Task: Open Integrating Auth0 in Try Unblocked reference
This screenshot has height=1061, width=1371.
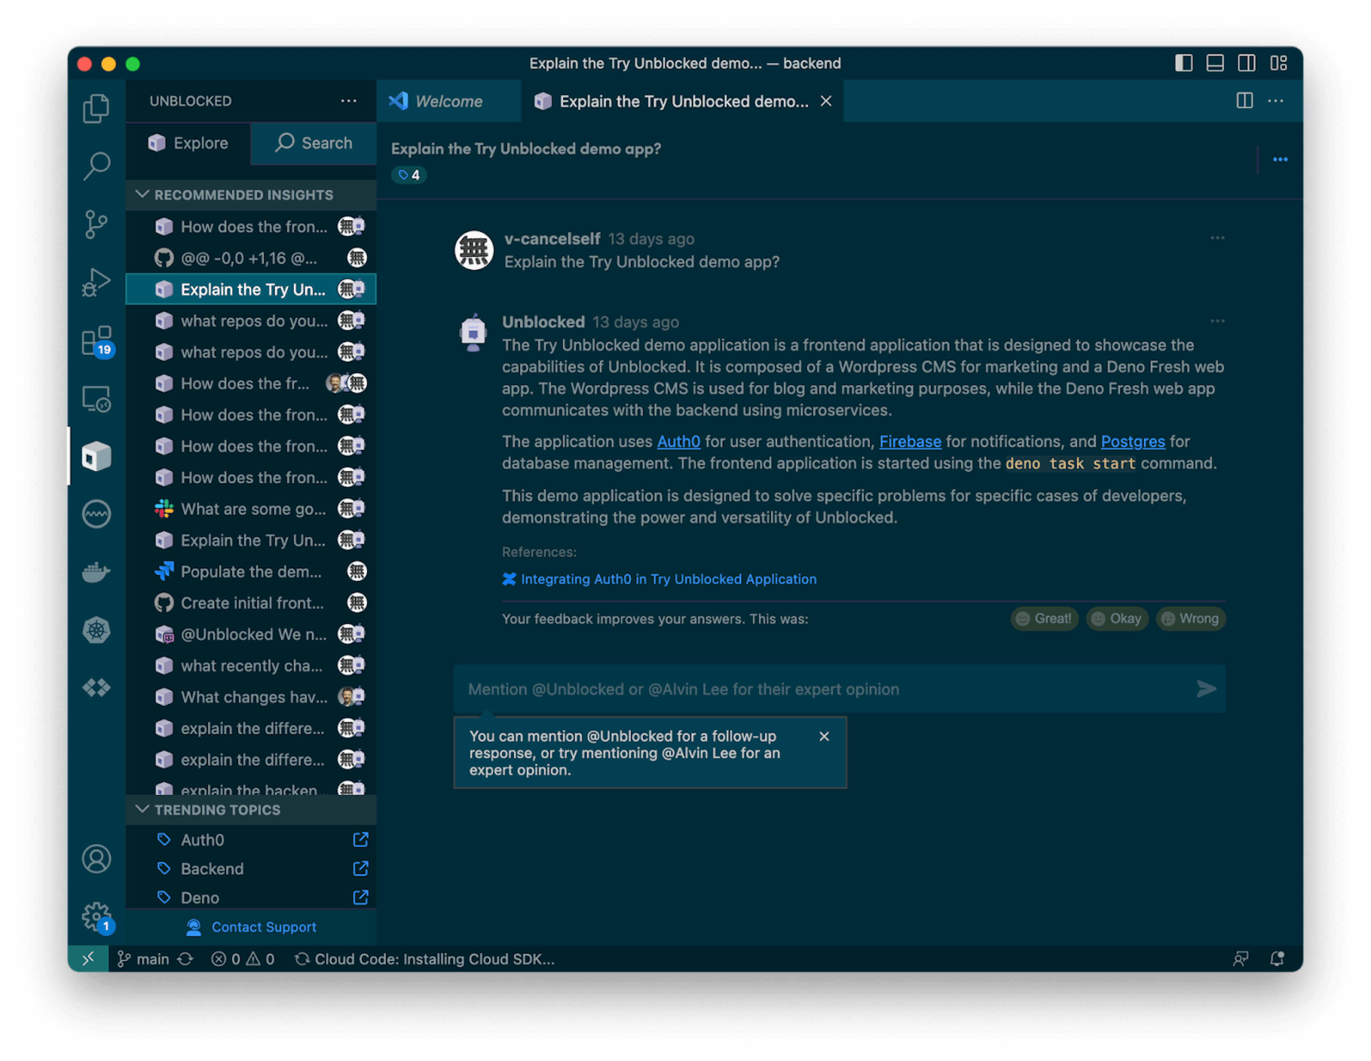Action: click(x=659, y=579)
